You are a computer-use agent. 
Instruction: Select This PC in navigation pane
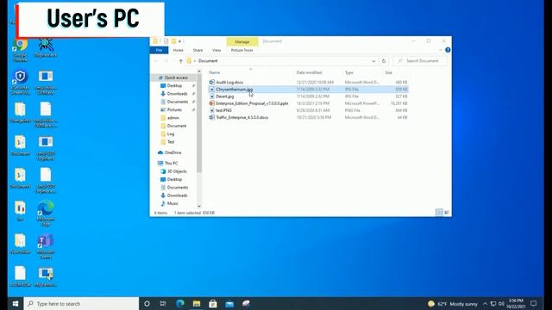click(171, 164)
